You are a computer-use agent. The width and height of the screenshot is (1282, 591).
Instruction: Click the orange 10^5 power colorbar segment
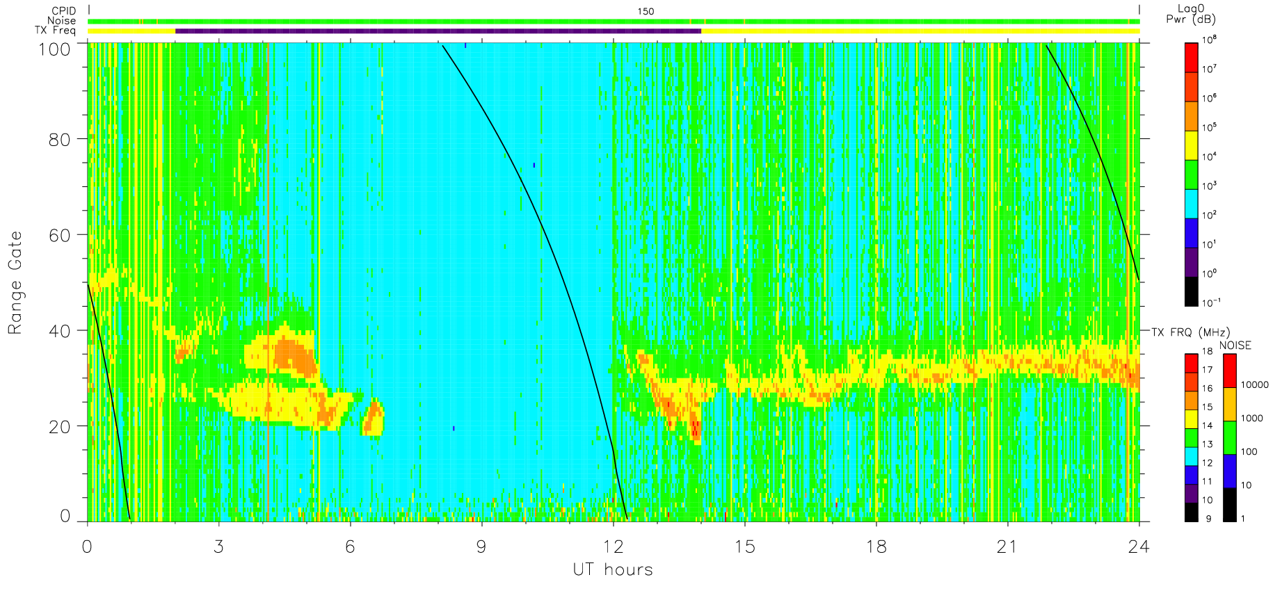coord(1191,116)
